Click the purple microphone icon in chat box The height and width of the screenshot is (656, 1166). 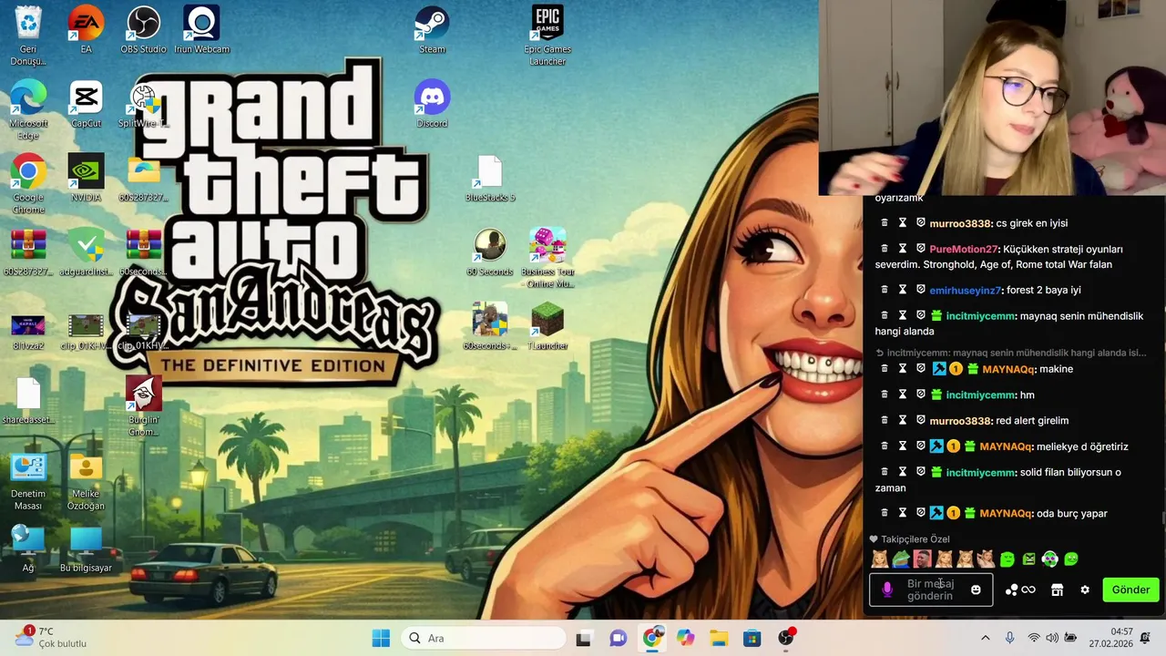tap(888, 589)
